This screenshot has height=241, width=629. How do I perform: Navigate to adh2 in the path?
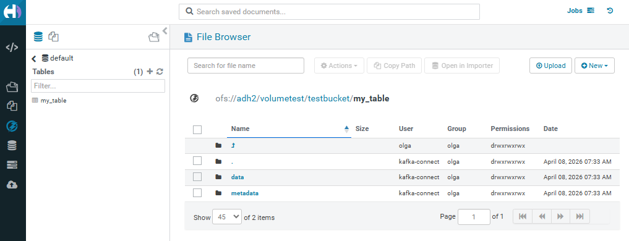pos(246,98)
